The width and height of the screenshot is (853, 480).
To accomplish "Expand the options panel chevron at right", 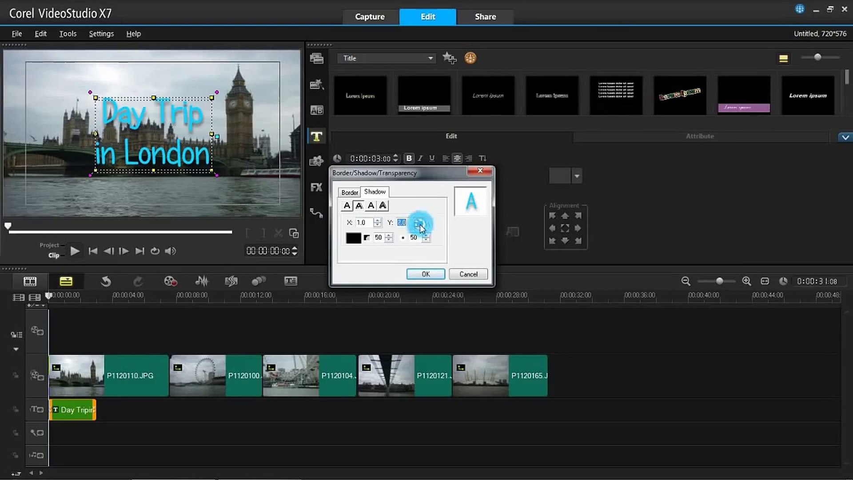I will pyautogui.click(x=845, y=137).
